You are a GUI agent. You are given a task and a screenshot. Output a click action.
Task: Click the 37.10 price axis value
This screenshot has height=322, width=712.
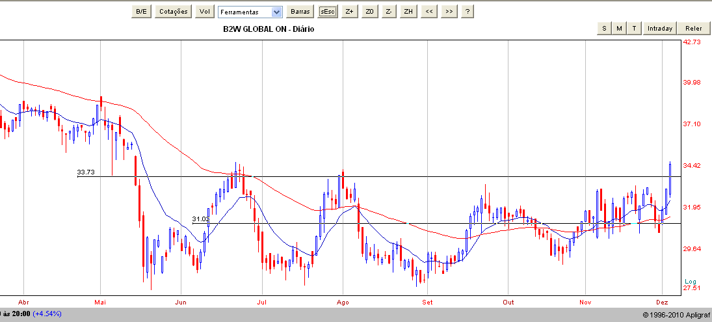tap(692, 124)
